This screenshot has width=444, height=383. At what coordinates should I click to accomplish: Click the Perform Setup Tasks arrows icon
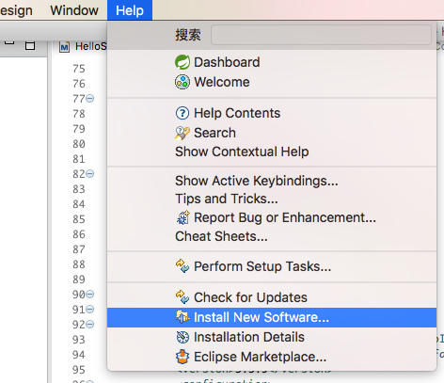tap(182, 266)
